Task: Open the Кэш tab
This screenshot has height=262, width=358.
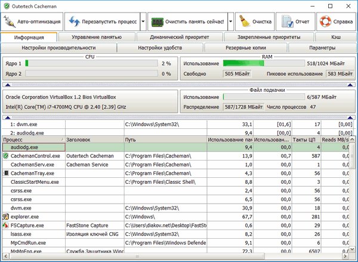Action: coord(336,37)
